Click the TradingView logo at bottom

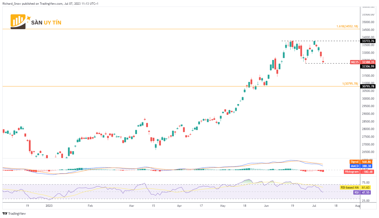14,214
